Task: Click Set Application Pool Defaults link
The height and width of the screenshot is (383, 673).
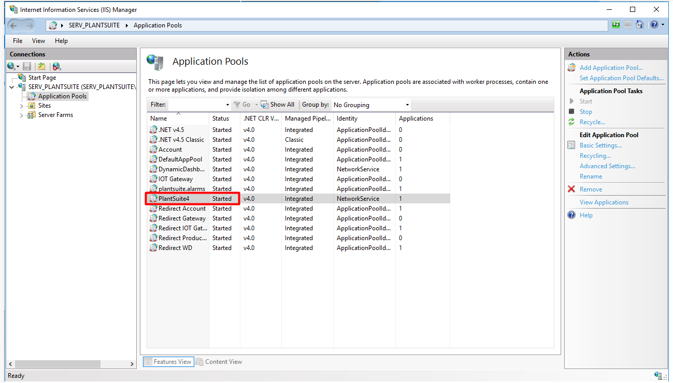Action: coord(622,78)
